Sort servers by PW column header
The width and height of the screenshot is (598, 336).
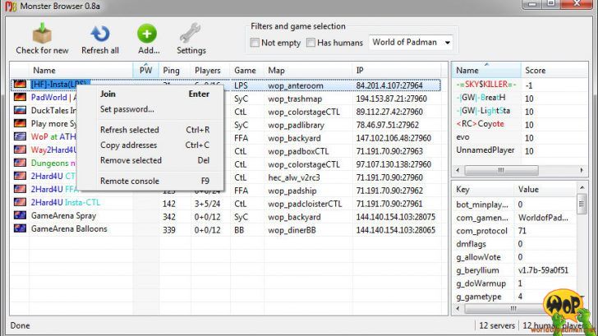coord(145,70)
